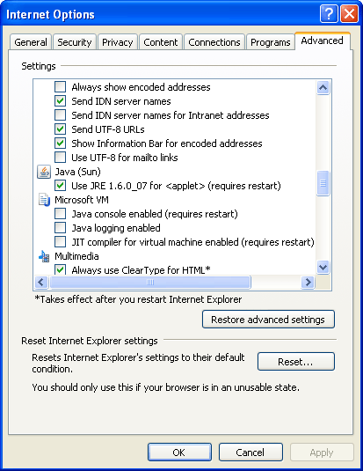The width and height of the screenshot is (363, 471).
Task: Click the Java (Sun) coffee cup icon
Action: coord(44,173)
